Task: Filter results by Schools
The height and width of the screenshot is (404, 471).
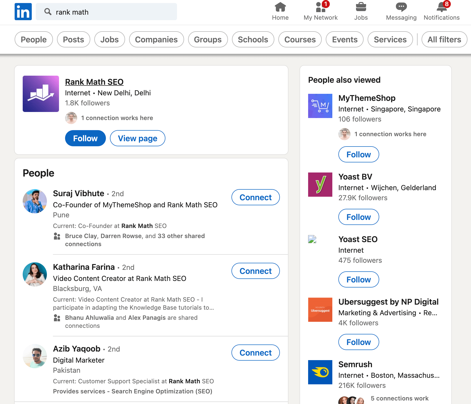Action: pyautogui.click(x=253, y=39)
